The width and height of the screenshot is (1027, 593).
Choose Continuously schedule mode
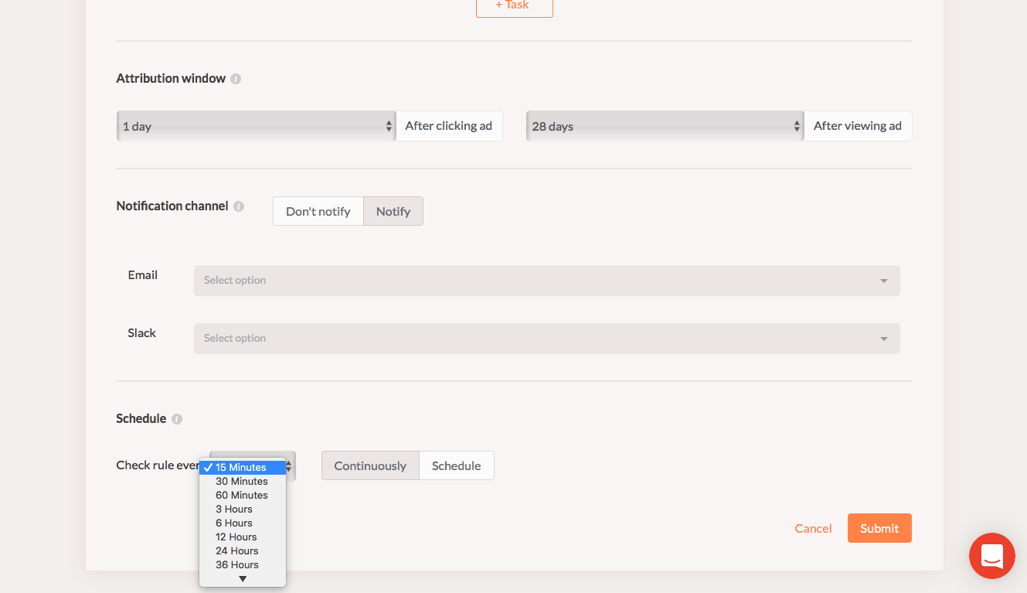370,465
